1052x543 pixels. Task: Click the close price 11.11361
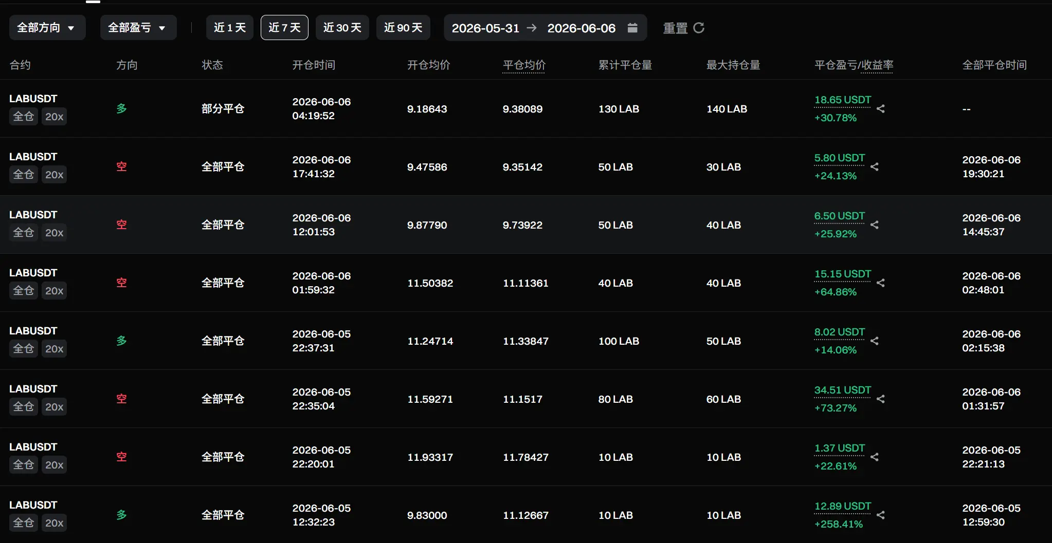coord(525,283)
